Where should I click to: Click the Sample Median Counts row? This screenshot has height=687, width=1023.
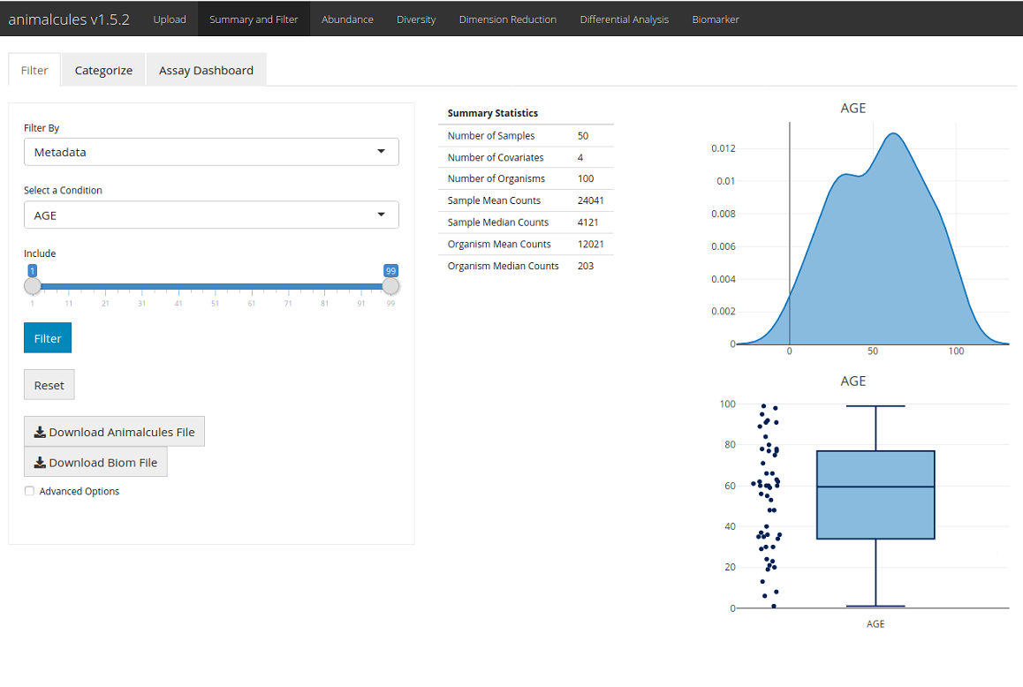[x=526, y=223]
